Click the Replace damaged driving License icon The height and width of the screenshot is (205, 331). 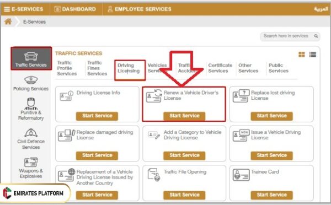click(67, 136)
